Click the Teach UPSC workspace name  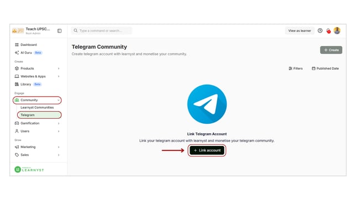click(38, 29)
